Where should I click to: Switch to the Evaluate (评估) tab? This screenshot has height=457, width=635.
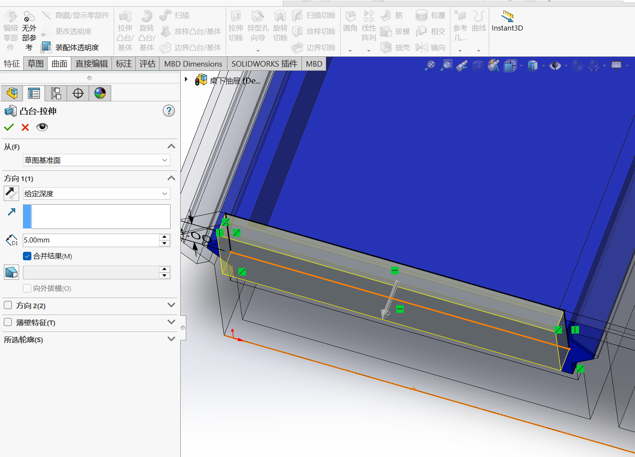(x=148, y=64)
